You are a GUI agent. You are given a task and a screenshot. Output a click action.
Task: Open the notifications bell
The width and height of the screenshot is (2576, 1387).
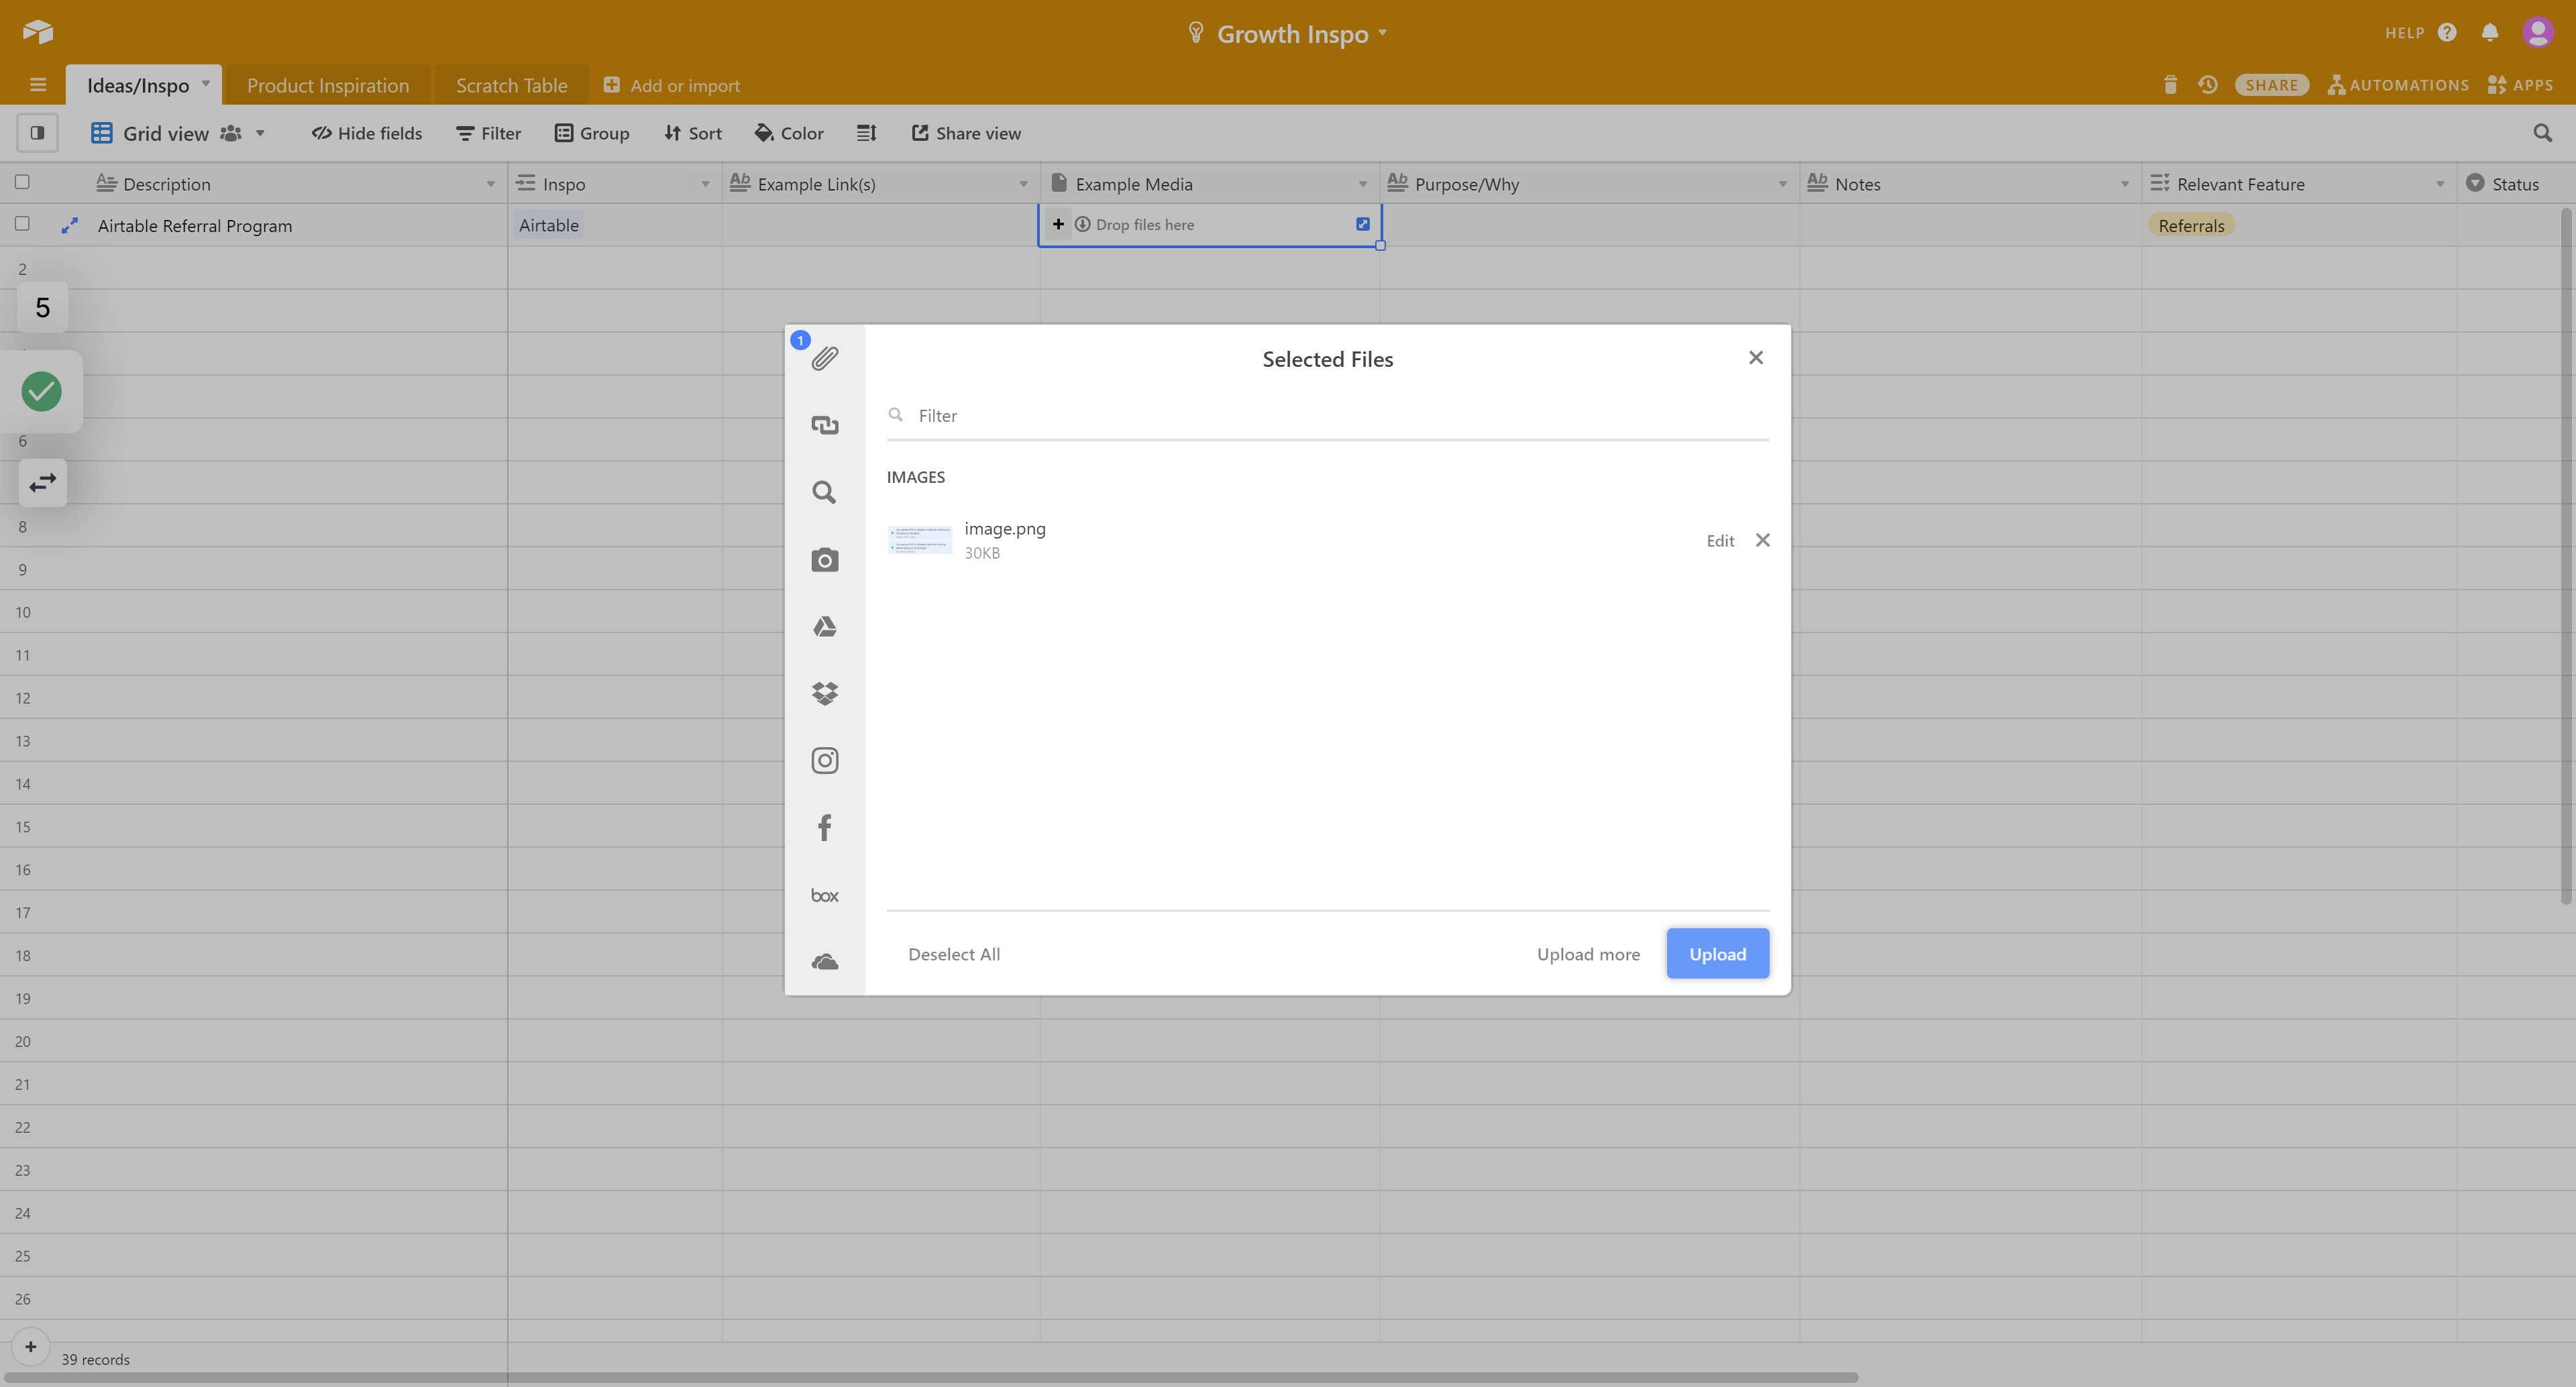click(x=2489, y=32)
